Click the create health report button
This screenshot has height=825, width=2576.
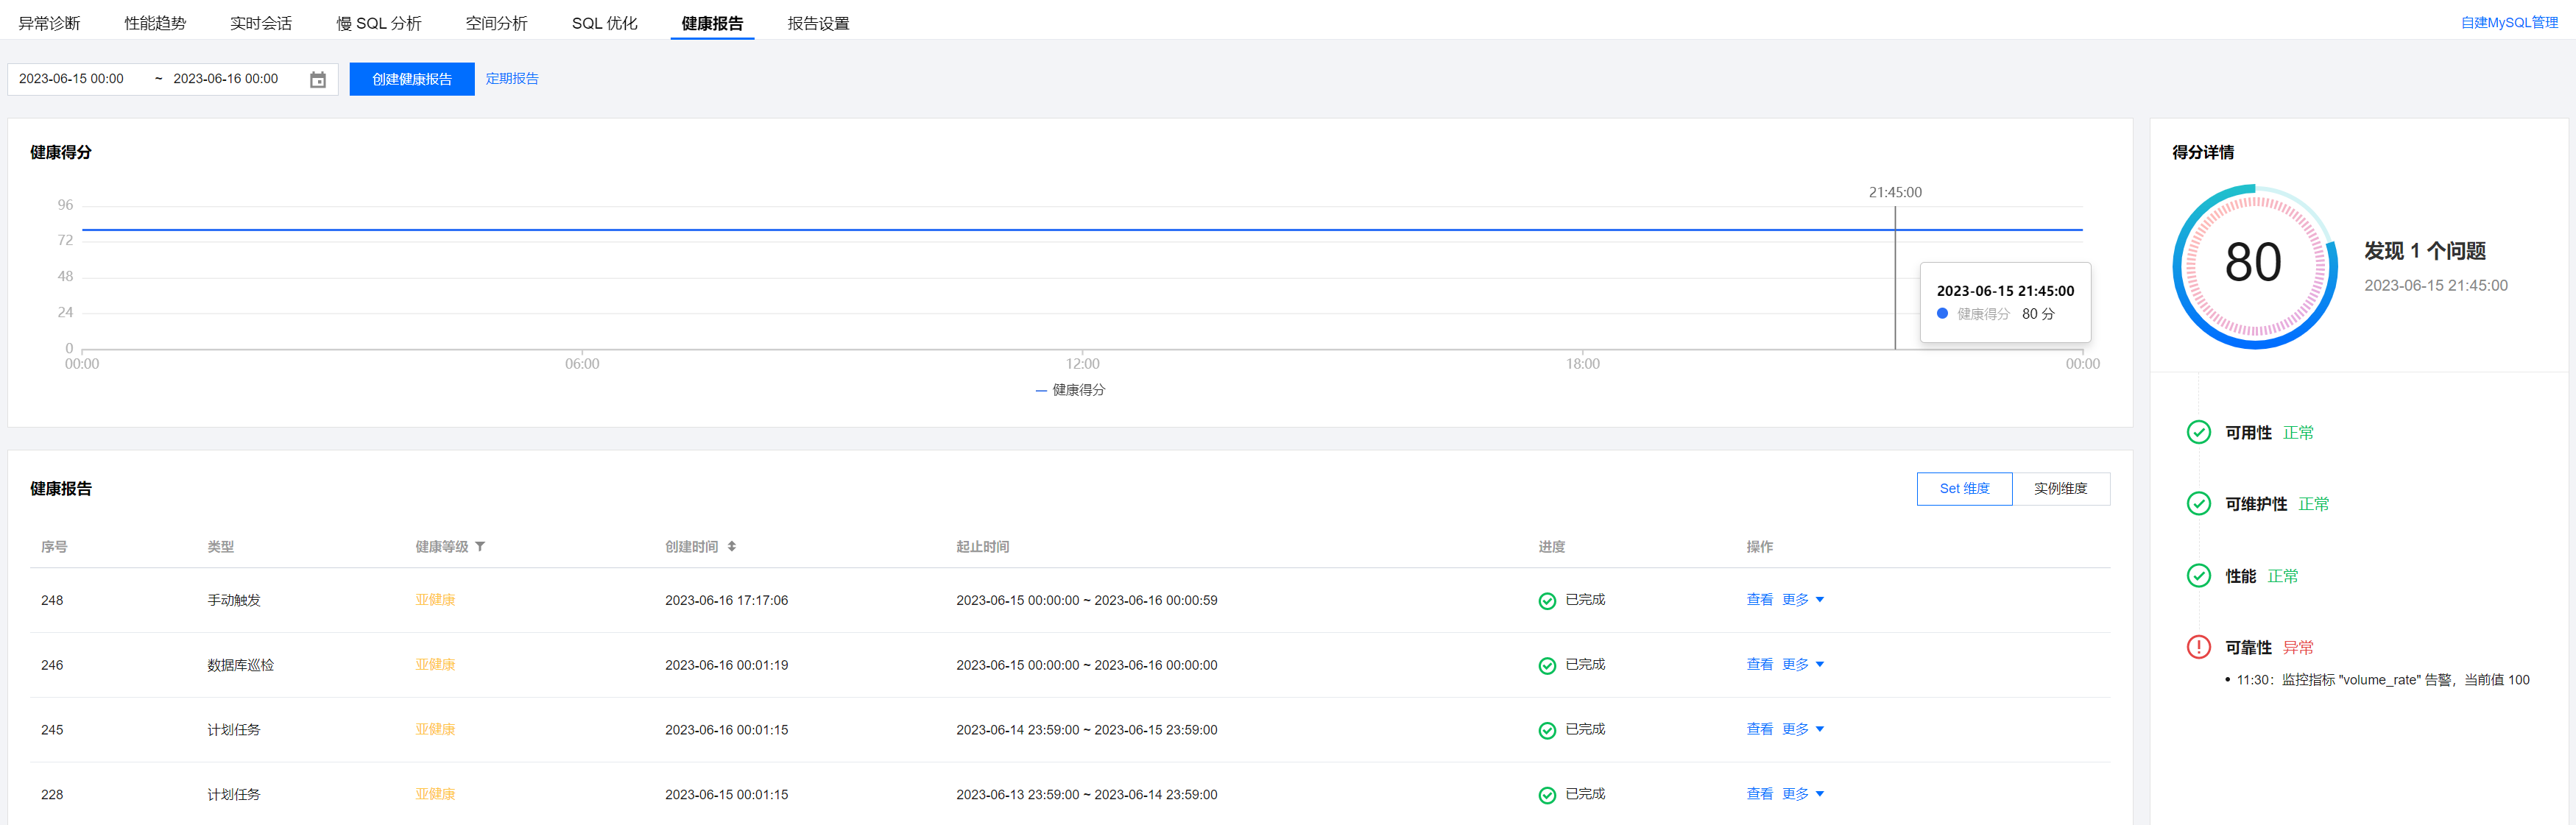[411, 79]
